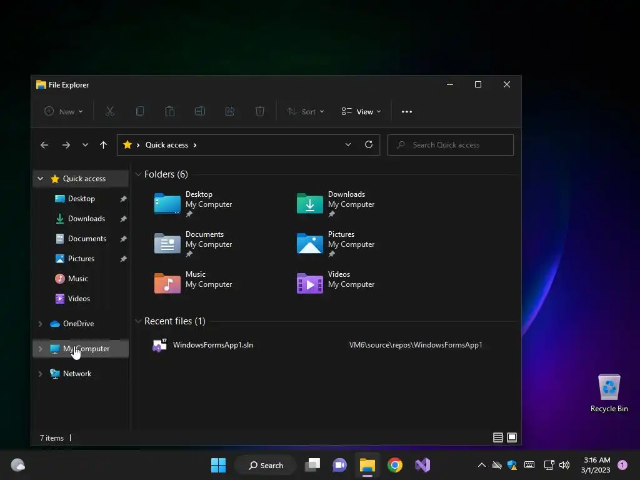Click the weather widget on taskbar
The image size is (640, 480).
click(17, 465)
